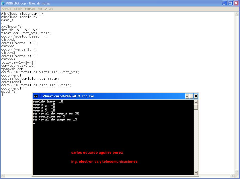Click the '#include <iostream.h>' line
This screenshot has height=179, width=240.
(22, 14)
